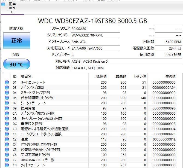183x168 pixels.
Task: Click current value 117 in temperature row
Action: click(x=104, y=139)
